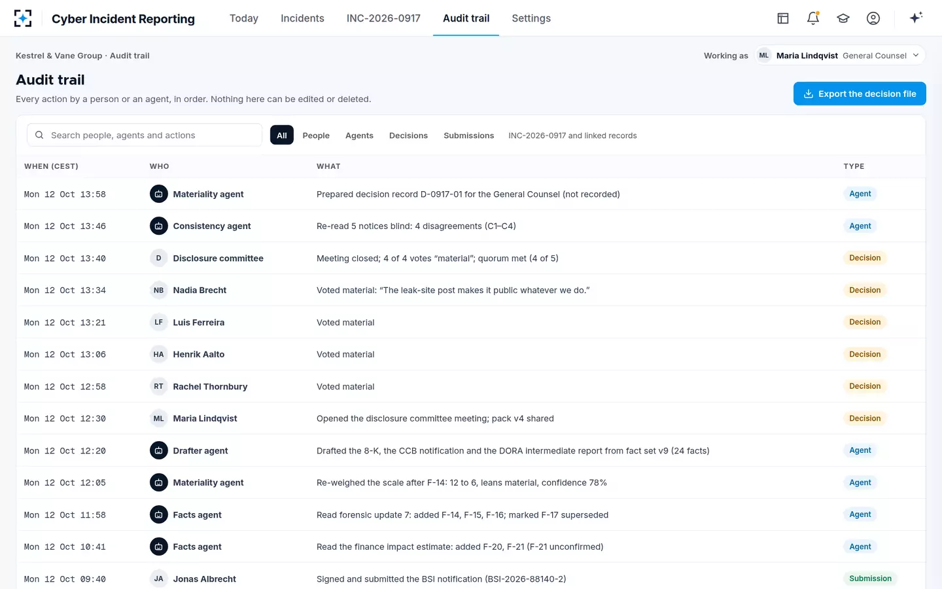Export the decision file
Viewport: 942px width, 589px height.
(860, 94)
